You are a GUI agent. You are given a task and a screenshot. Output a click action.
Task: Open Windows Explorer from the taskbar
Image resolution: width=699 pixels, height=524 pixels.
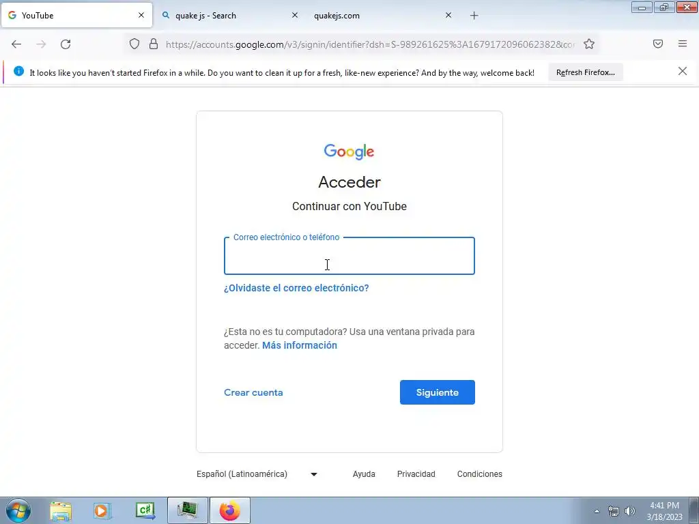61,510
